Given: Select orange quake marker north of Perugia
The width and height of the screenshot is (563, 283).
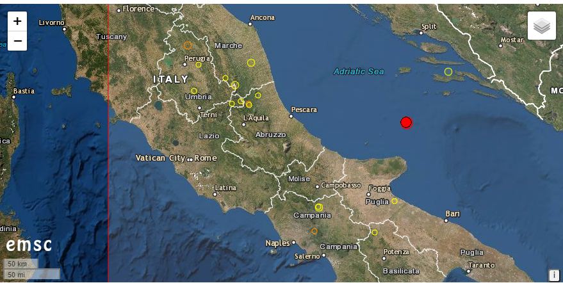Looking at the screenshot, I should 188,45.
